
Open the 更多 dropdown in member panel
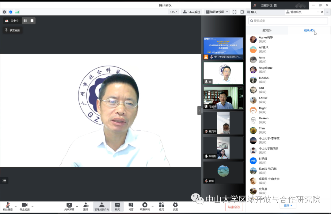pos(288,205)
